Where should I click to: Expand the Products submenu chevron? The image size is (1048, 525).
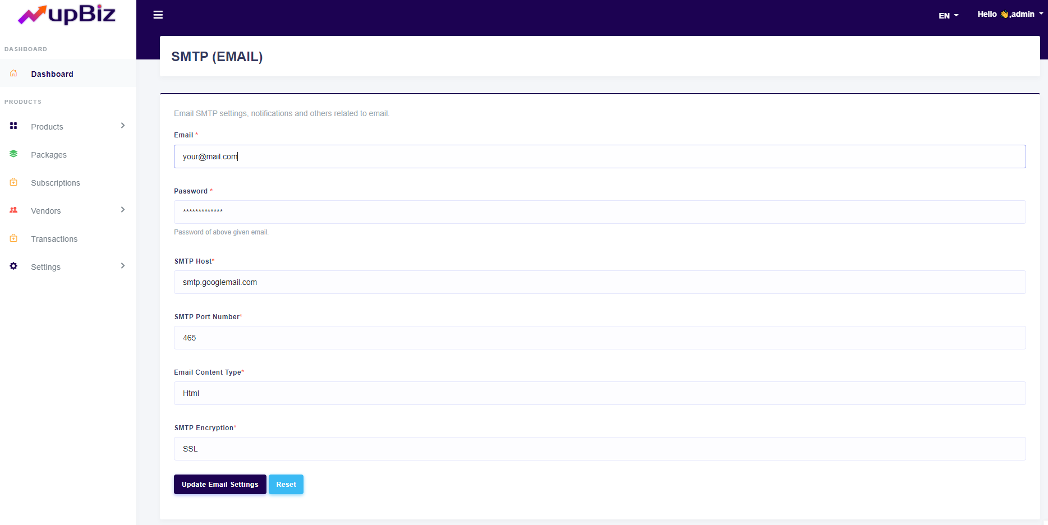click(123, 126)
